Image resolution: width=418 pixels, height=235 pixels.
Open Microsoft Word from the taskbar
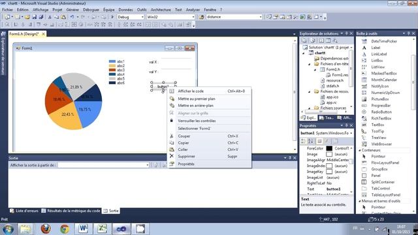83,228
